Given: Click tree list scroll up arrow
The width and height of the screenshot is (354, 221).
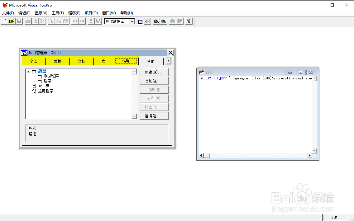Looking at the screenshot, I should pyautogui.click(x=134, y=72).
